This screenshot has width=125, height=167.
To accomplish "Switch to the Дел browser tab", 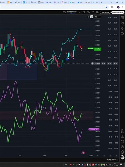I will (49, 2).
